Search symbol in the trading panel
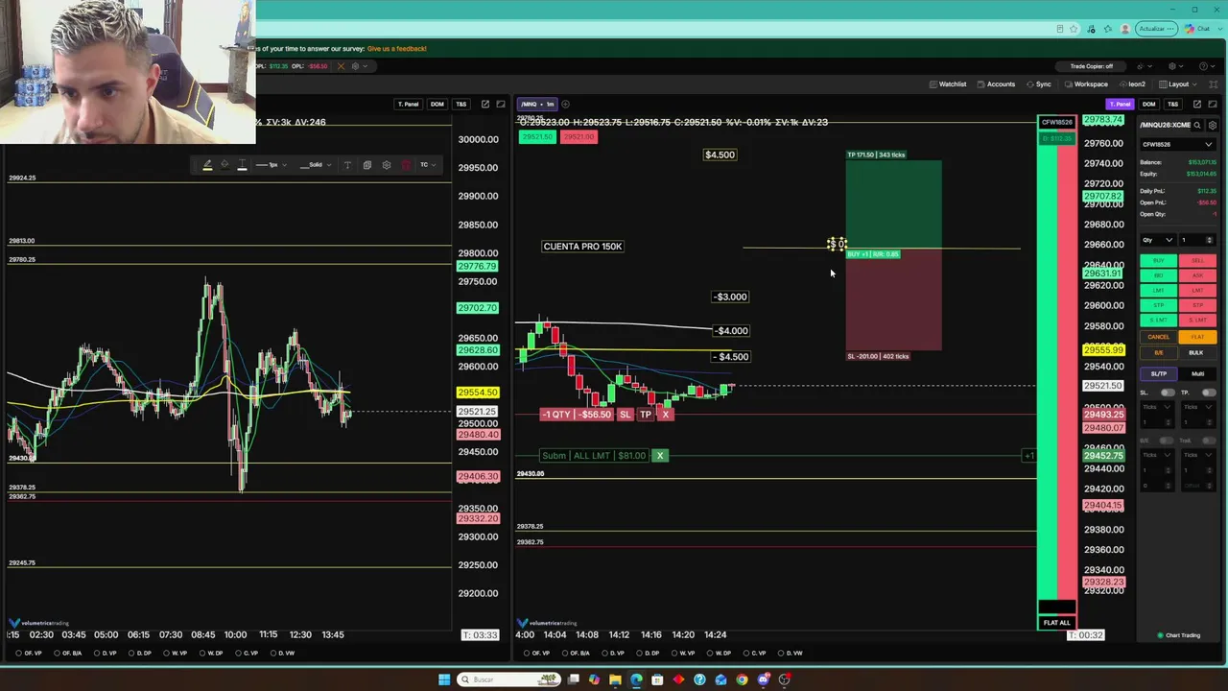The image size is (1228, 691). pos(1199,125)
